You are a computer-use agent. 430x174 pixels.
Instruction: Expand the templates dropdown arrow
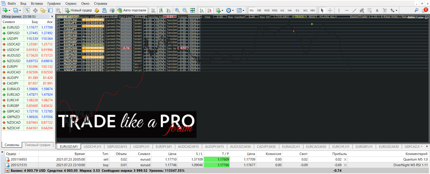click(243, 10)
